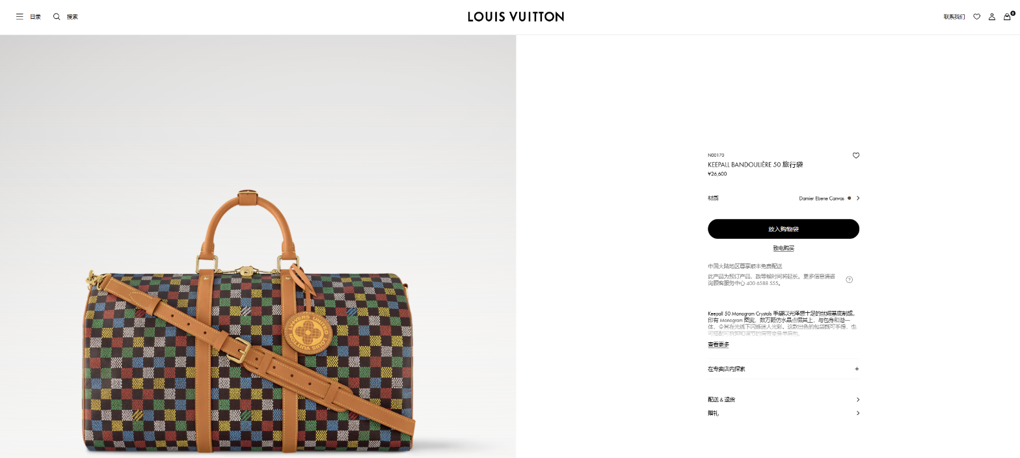Open 配送 & 退货 chevron
The image size is (1020, 458).
(x=783, y=399)
